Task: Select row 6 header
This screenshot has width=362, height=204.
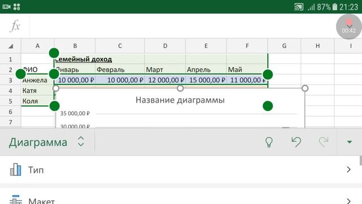Action: [10, 112]
